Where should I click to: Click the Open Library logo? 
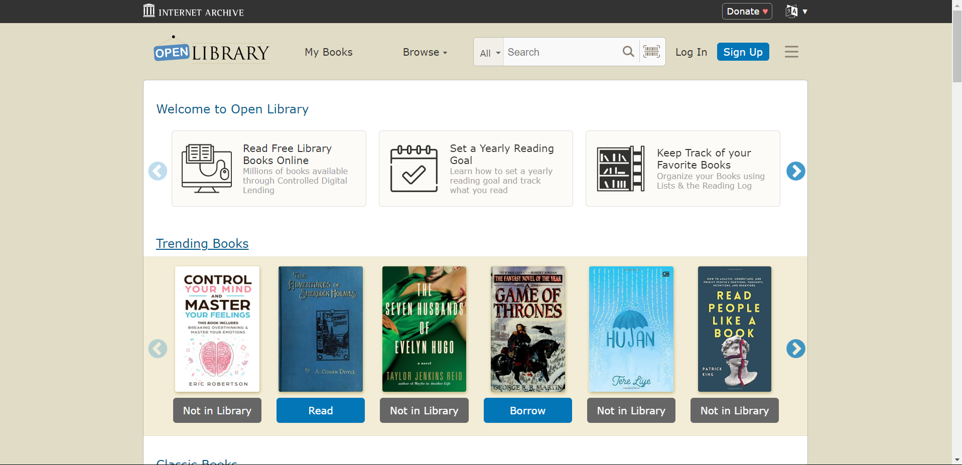[x=211, y=50]
